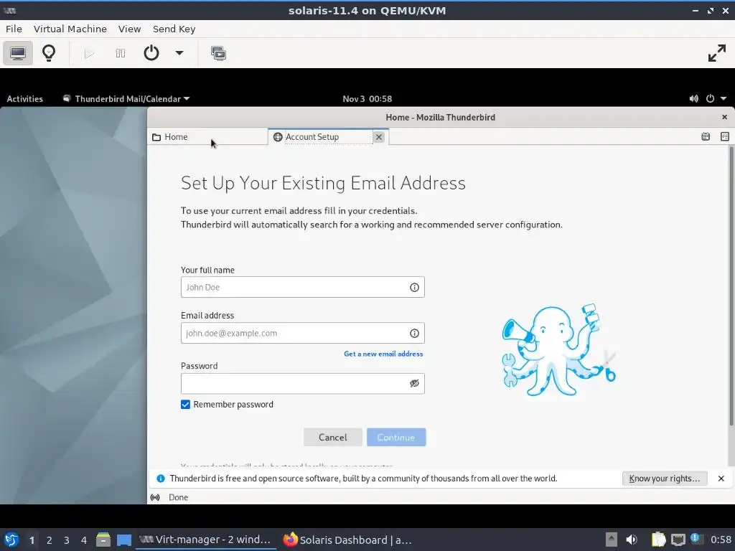Select Solaris Dashboard Firefox taskbar entry
Viewport: 735px width, 551px height.
point(348,540)
